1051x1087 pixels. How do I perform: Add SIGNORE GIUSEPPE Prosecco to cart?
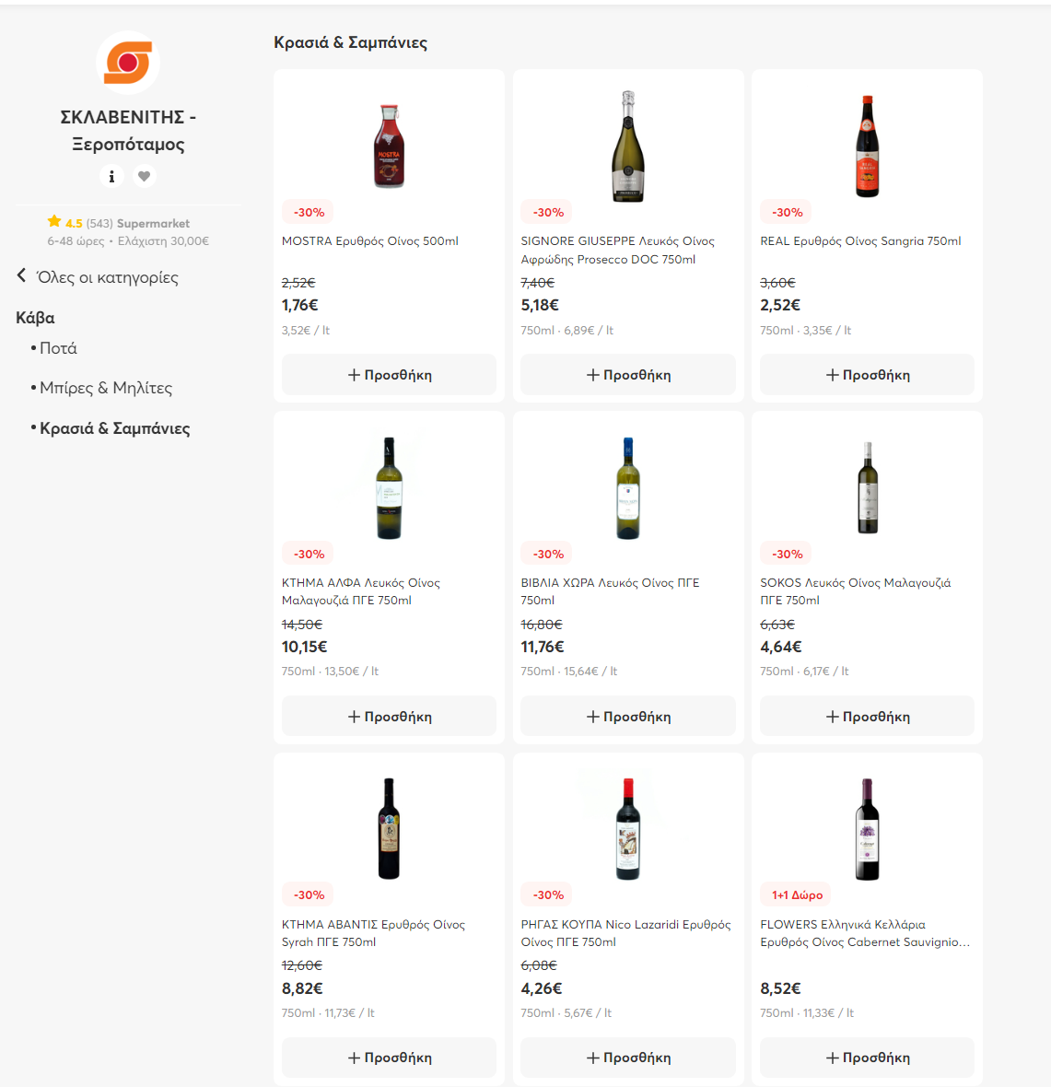point(628,375)
